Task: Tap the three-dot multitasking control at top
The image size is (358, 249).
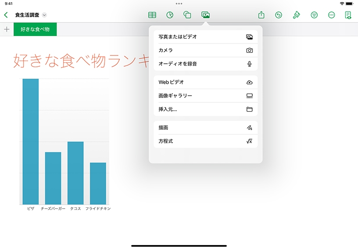Action: (x=179, y=4)
